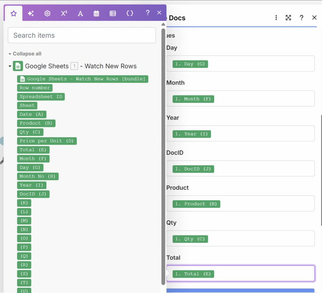The width and height of the screenshot is (322, 293).
Task: Insert the Price per Unit (D) variable
Action: 47,141
